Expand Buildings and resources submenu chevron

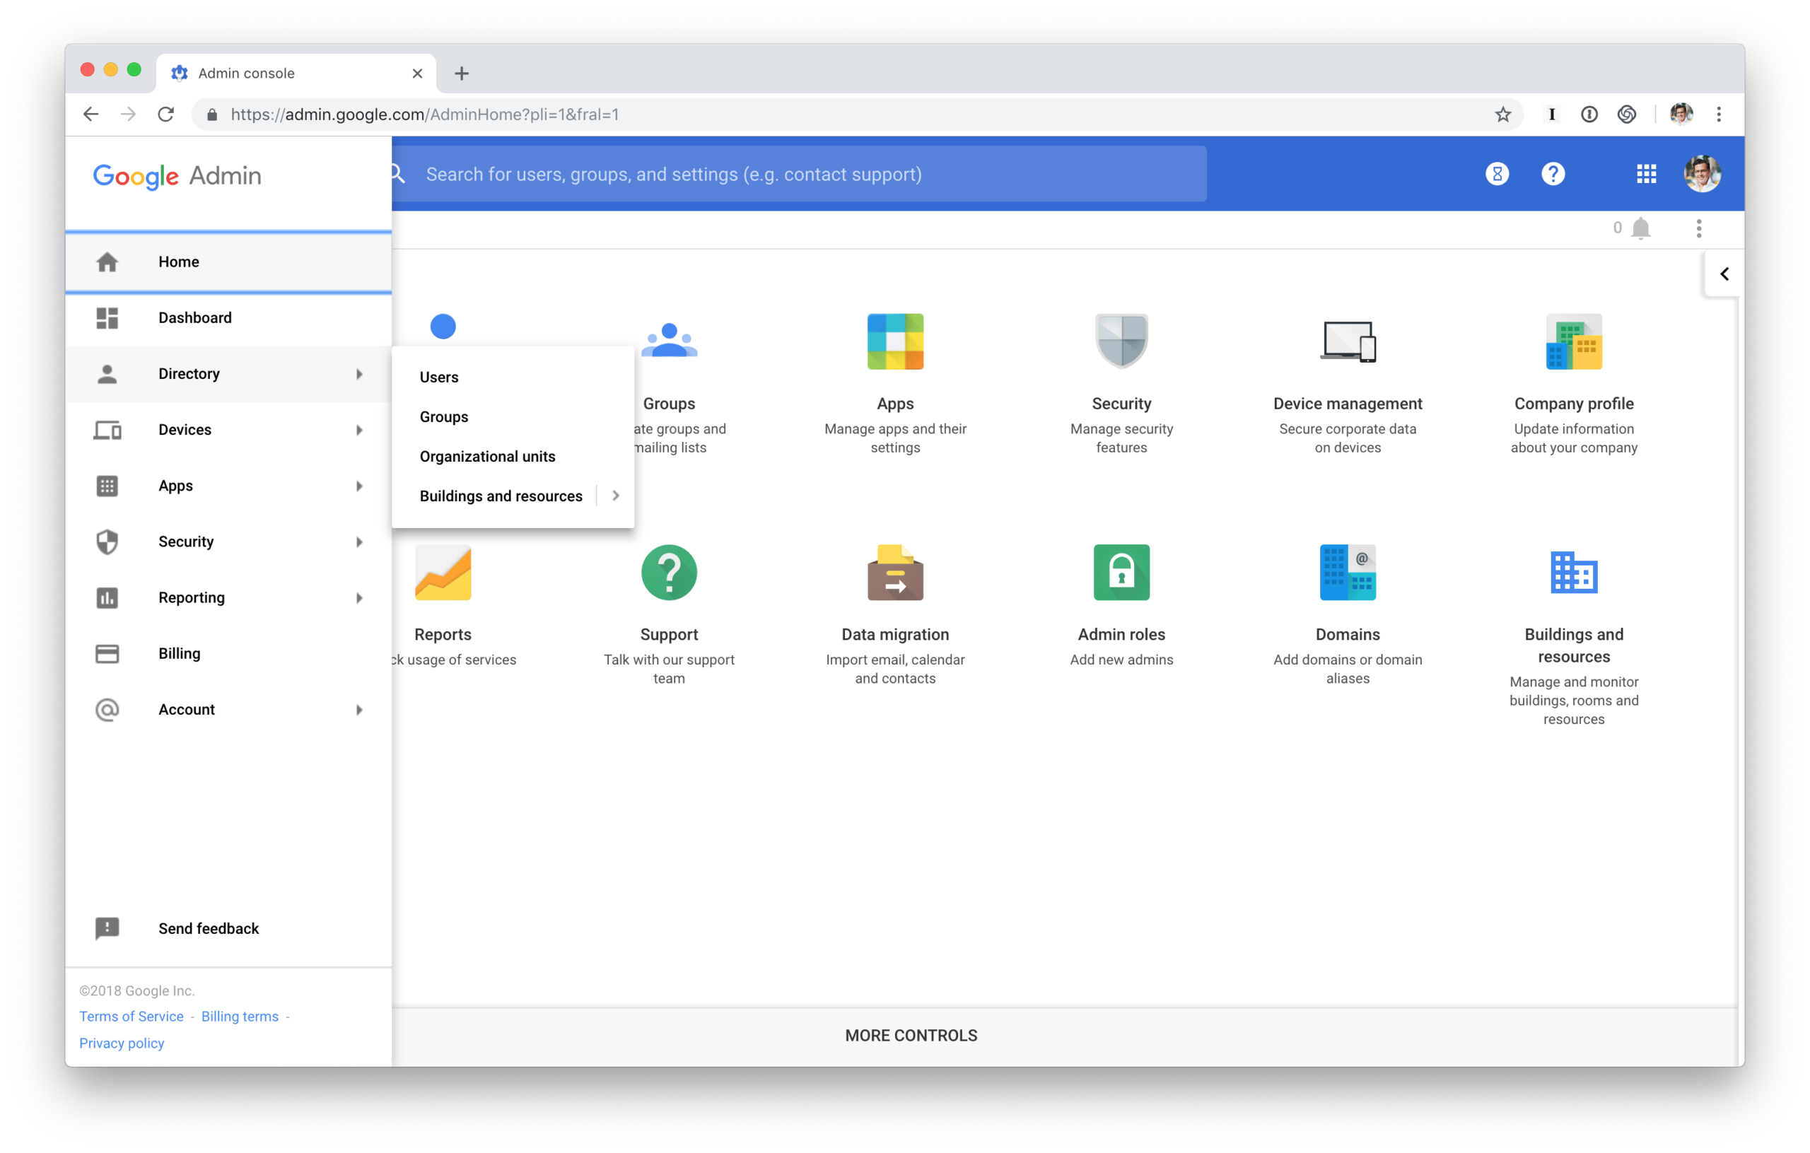tap(616, 496)
